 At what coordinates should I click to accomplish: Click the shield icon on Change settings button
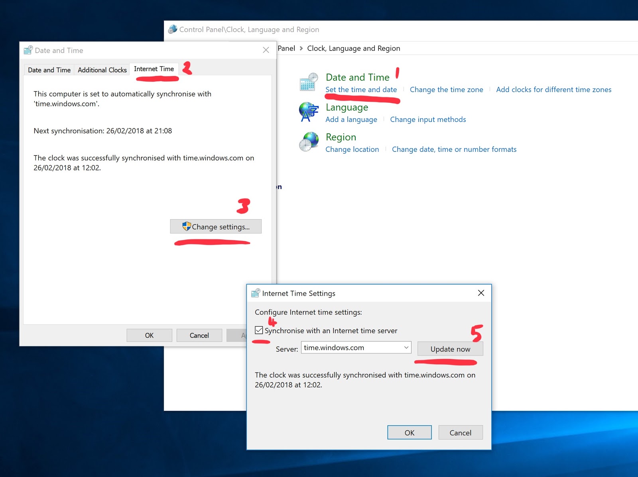tap(187, 226)
